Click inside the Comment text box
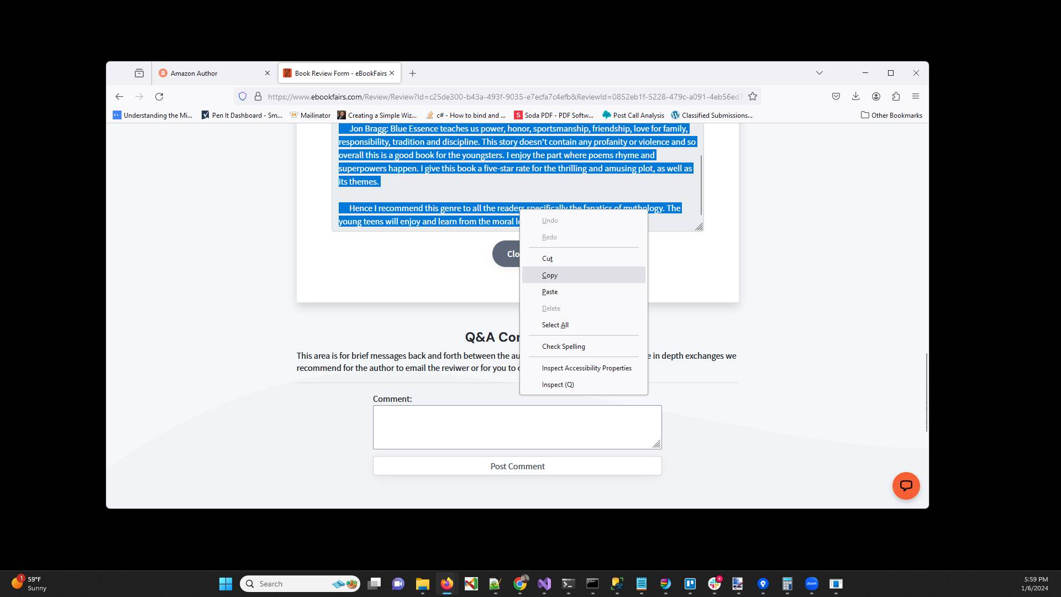 point(517,427)
